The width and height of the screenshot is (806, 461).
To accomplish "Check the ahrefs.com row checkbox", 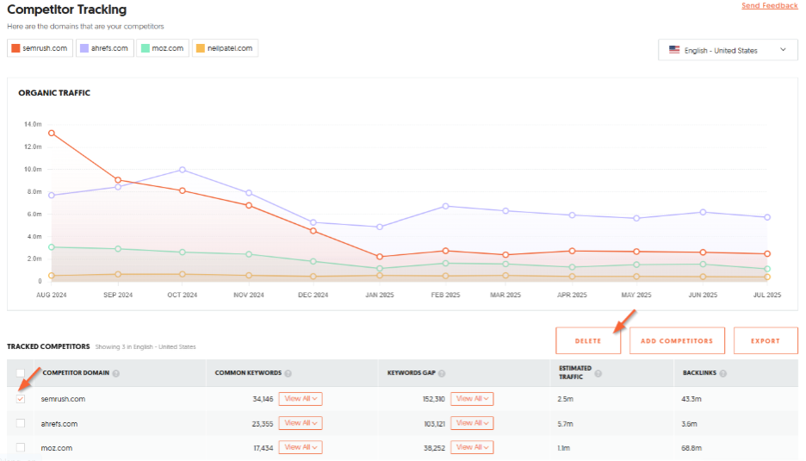I will tap(21, 423).
